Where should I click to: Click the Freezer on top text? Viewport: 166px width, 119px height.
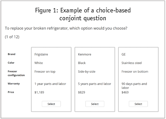tap(44, 72)
